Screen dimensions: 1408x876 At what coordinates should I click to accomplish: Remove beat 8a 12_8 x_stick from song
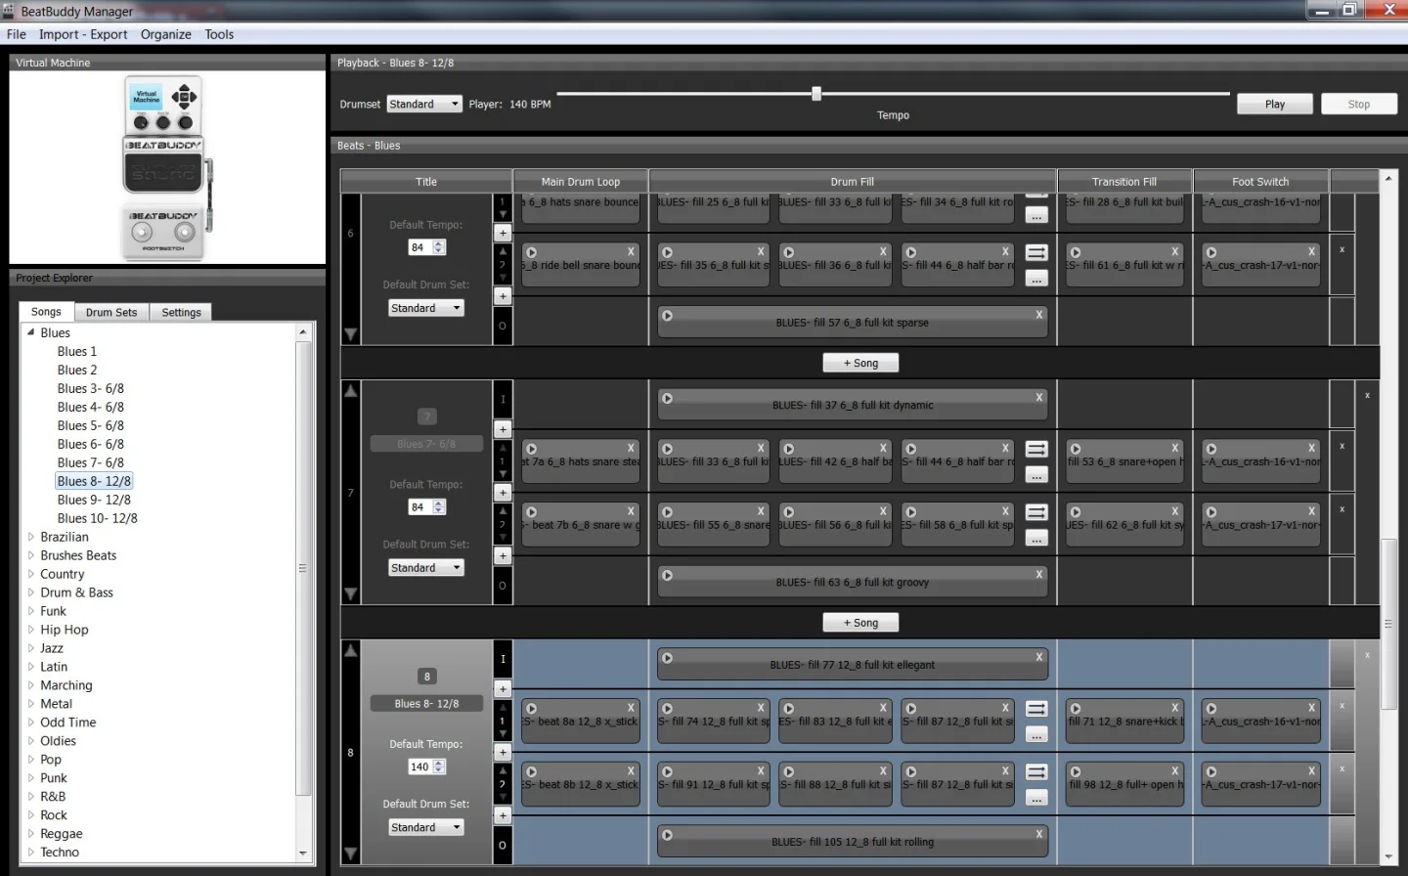pos(631,708)
